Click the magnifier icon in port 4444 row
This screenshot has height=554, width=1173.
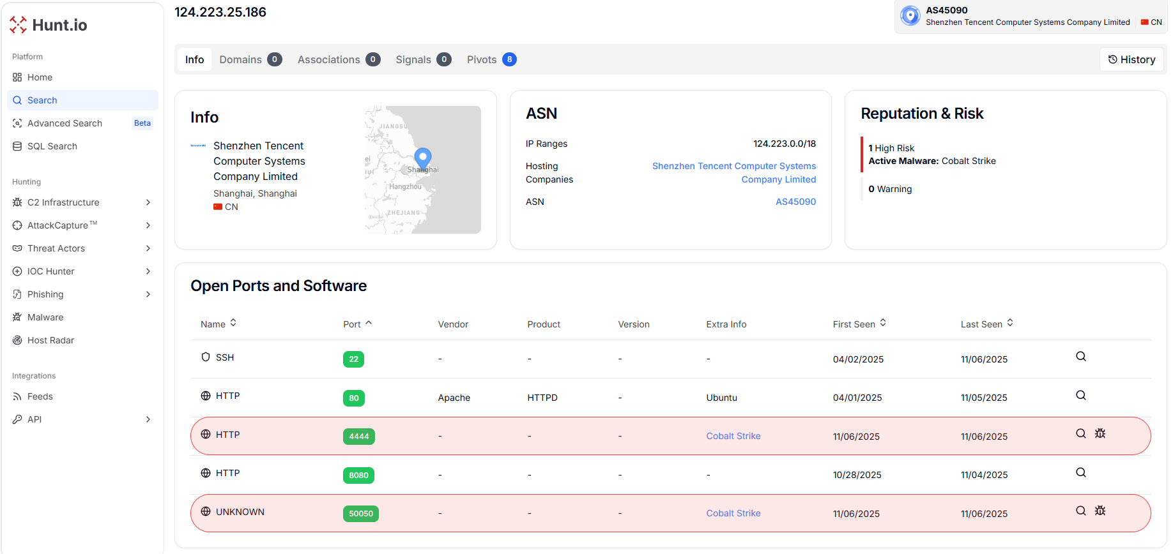[x=1081, y=433]
